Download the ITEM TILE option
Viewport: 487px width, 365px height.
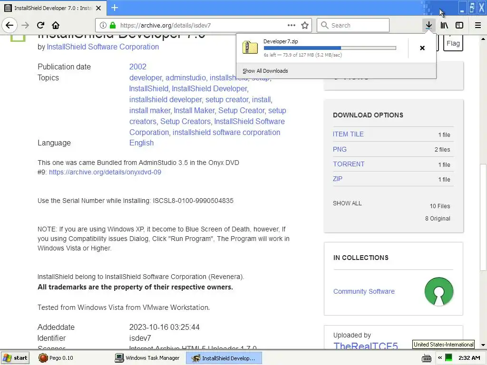point(348,134)
